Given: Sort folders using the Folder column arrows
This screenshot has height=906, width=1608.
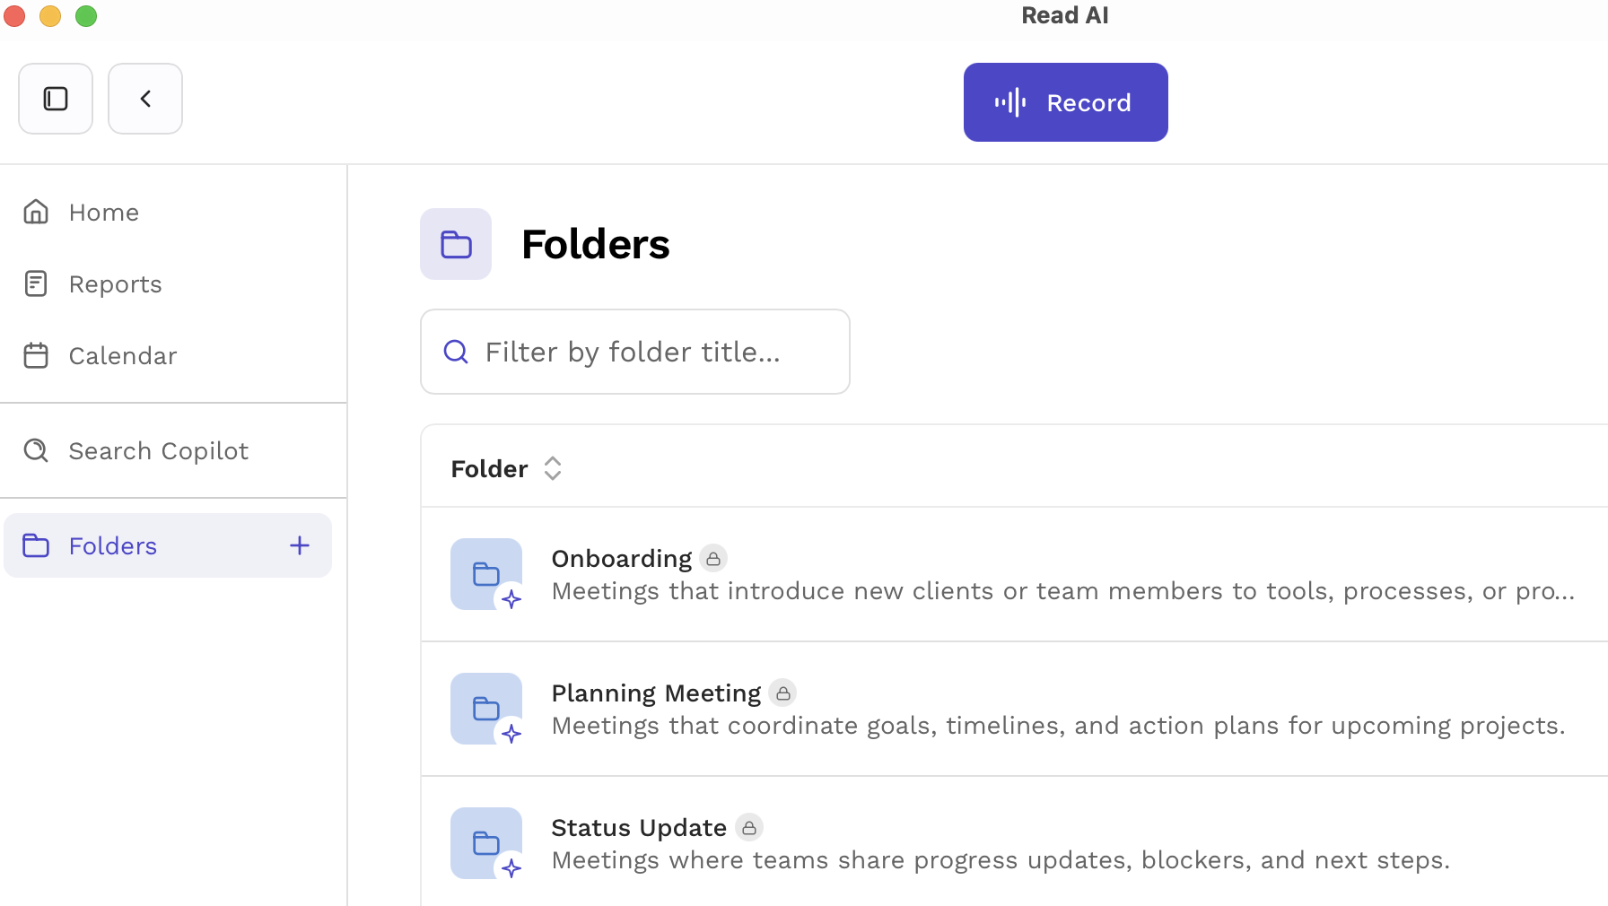Looking at the screenshot, I should 553,468.
